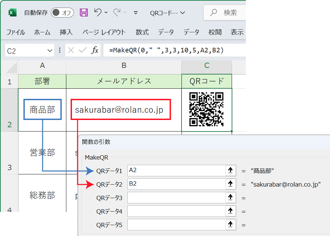Expand the Name Box dropdown arrow
330x236 pixels.
point(50,51)
